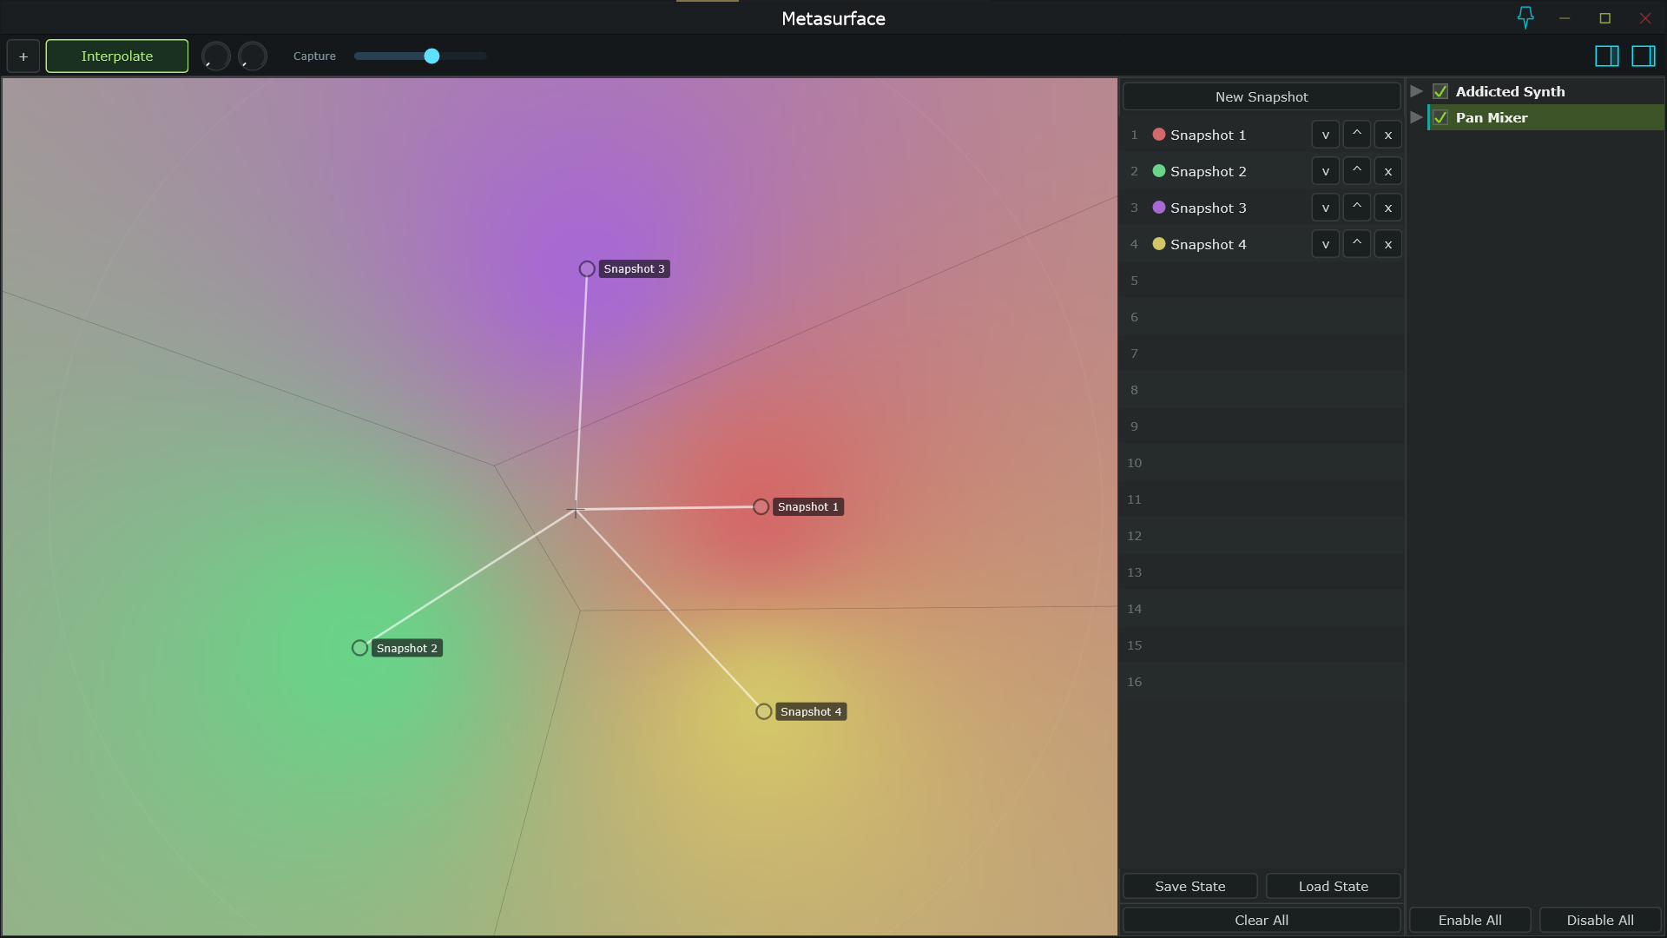Move Snapshot 2 down with v button
Viewport: 1667px width, 938px height.
pos(1326,172)
